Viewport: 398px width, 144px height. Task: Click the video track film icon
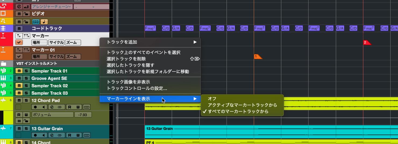point(3,13)
